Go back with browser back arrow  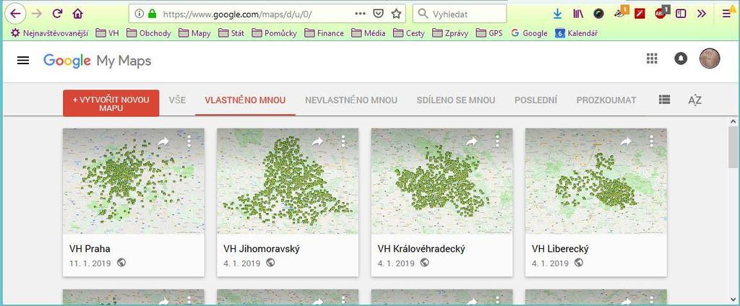point(16,14)
